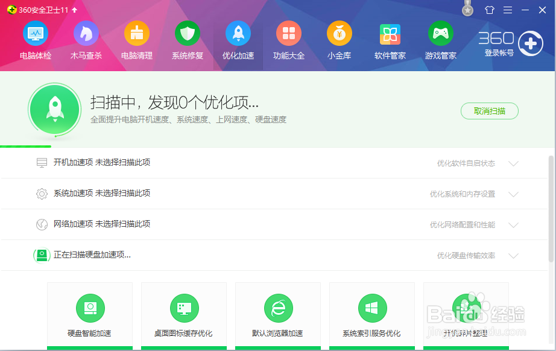Click 优化系统和内存设置 text
This screenshot has height=351, width=556.
(x=463, y=194)
